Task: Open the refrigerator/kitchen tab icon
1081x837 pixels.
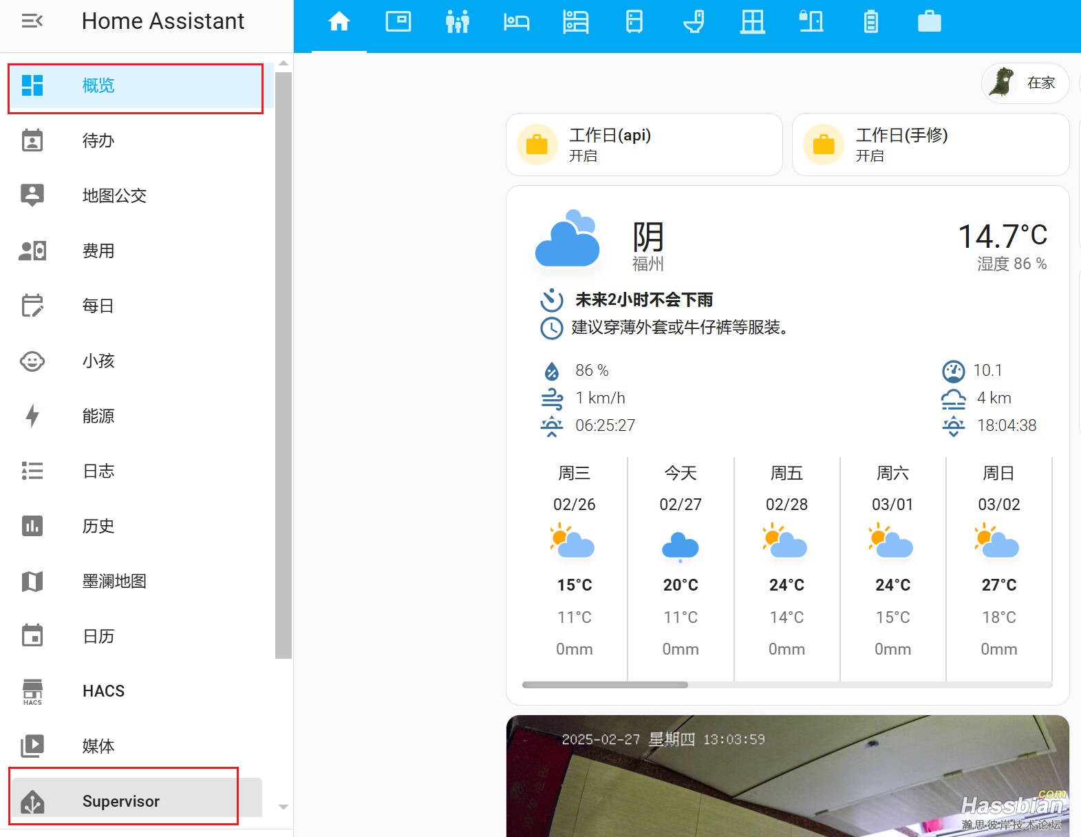Action: tap(634, 22)
